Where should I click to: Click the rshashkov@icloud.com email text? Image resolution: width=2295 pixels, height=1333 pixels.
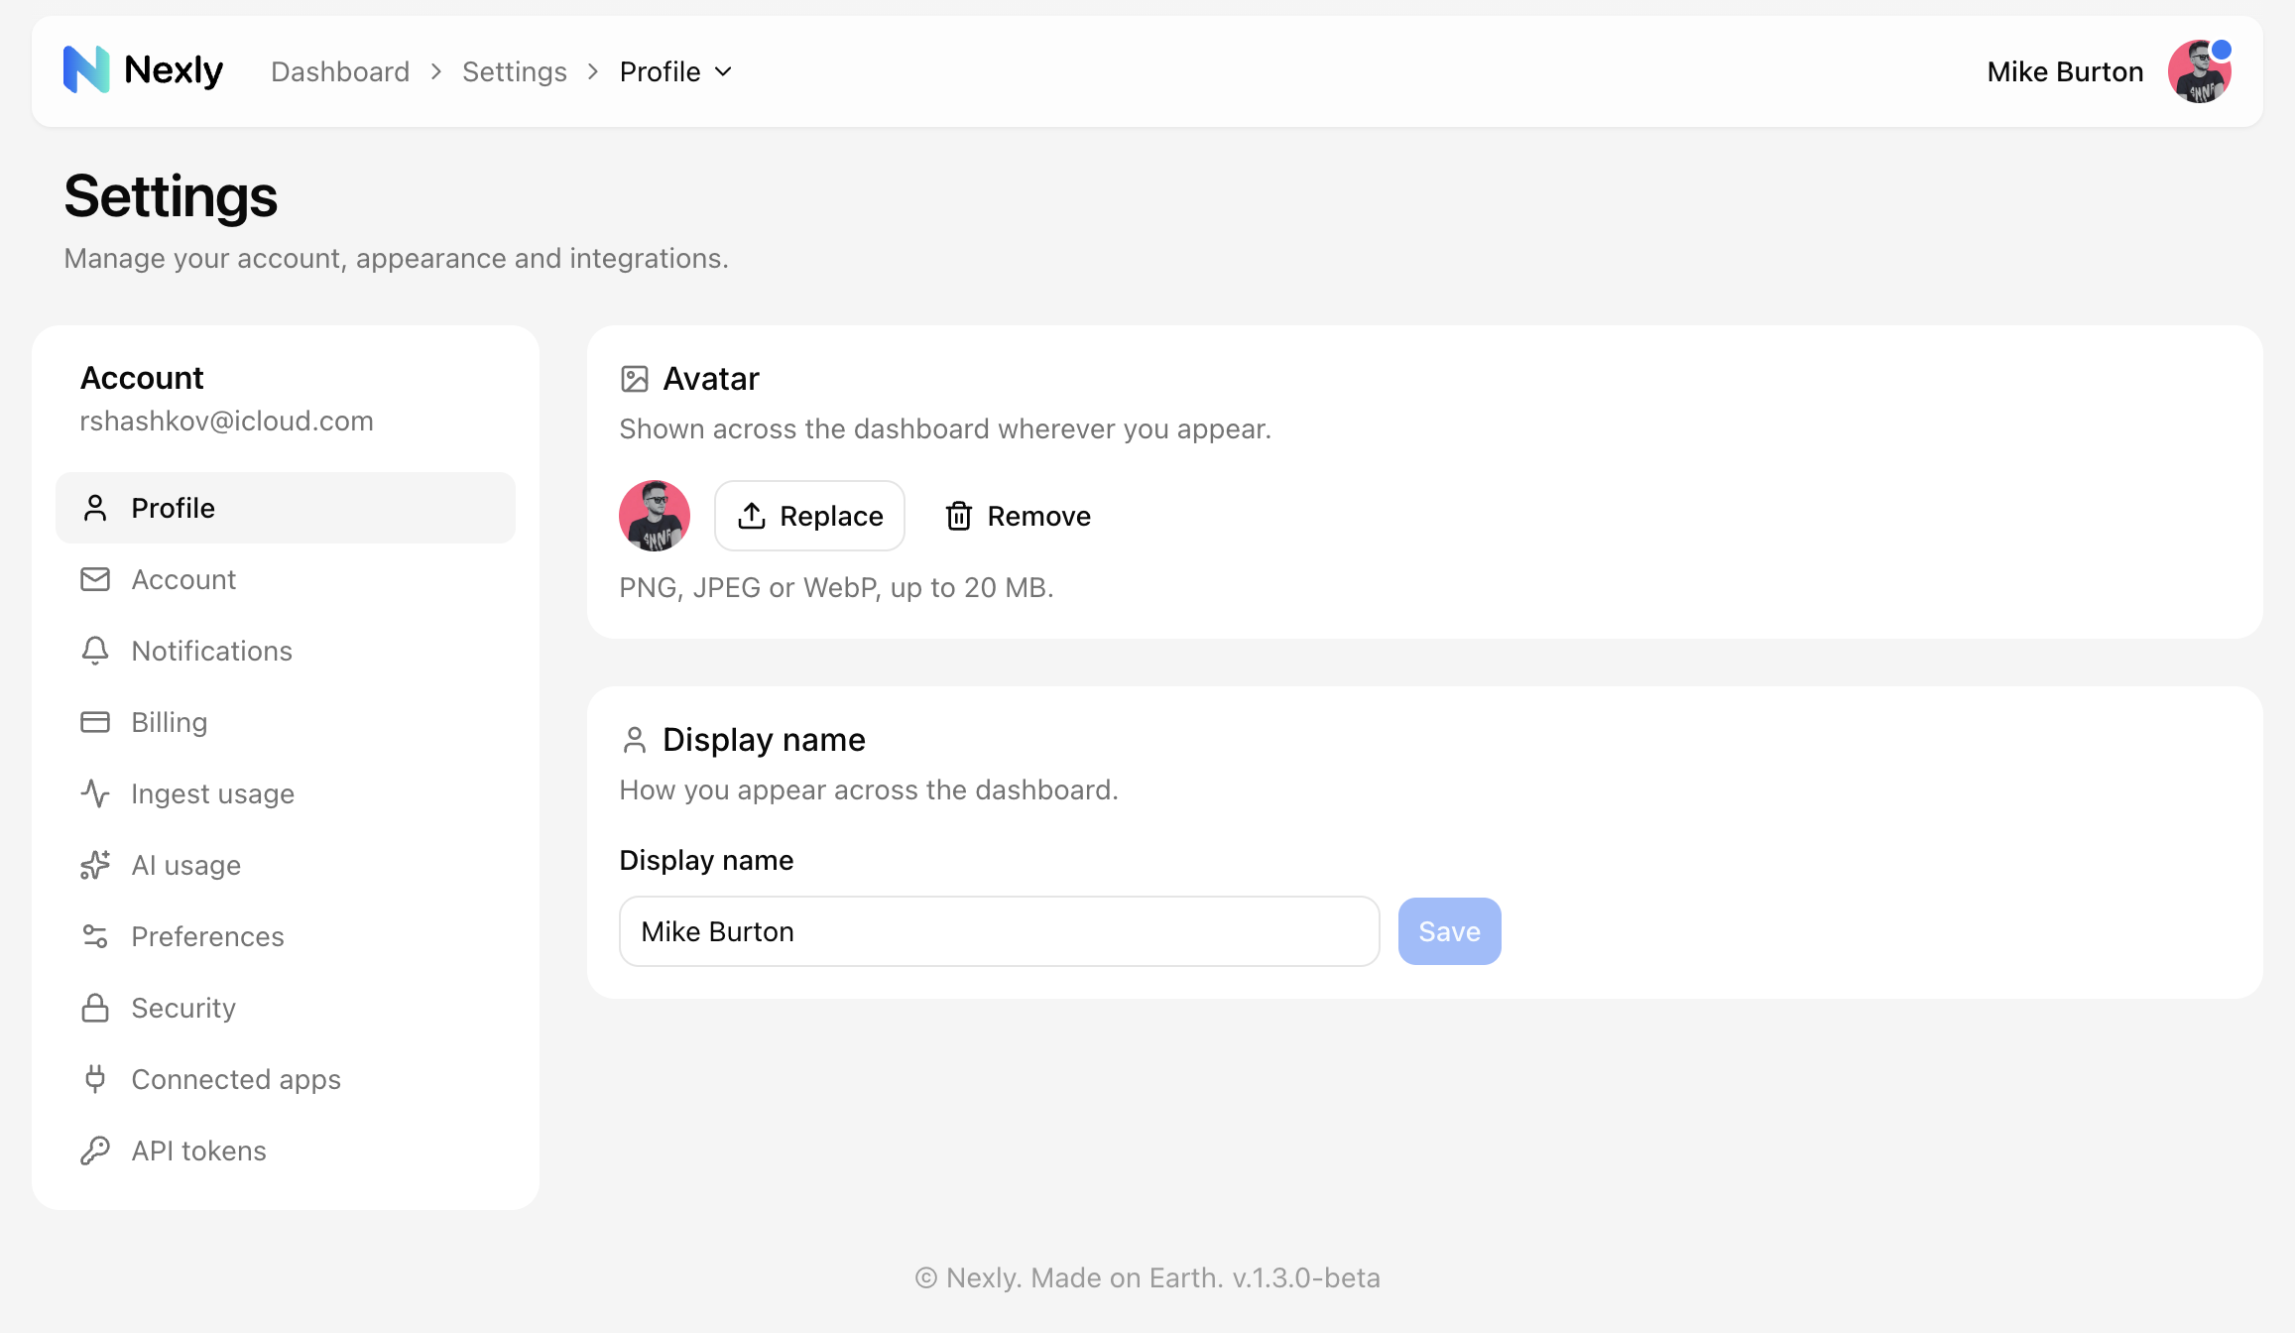click(x=227, y=421)
